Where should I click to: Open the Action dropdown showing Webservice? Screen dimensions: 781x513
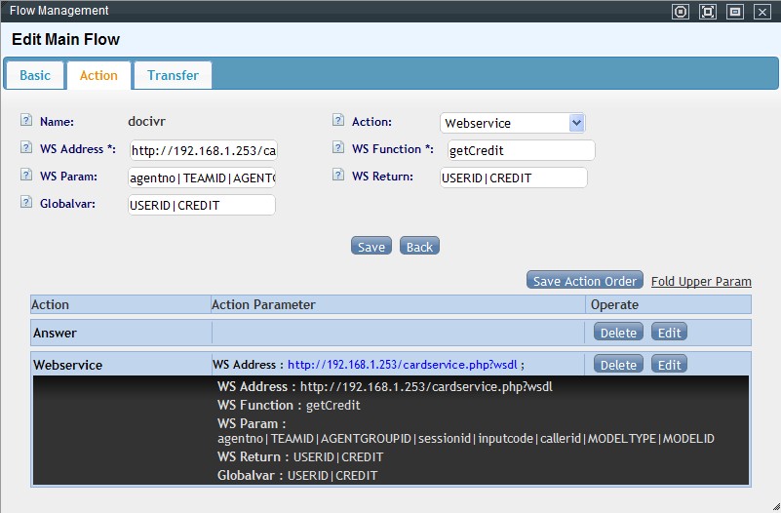point(512,123)
